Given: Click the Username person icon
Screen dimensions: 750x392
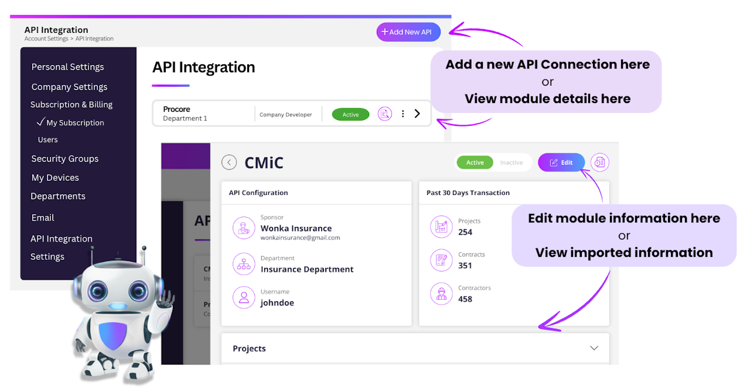Looking at the screenshot, I should click(244, 297).
